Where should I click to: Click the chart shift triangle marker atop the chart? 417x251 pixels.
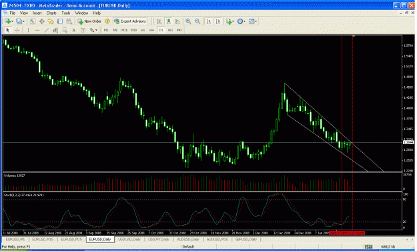click(x=354, y=36)
